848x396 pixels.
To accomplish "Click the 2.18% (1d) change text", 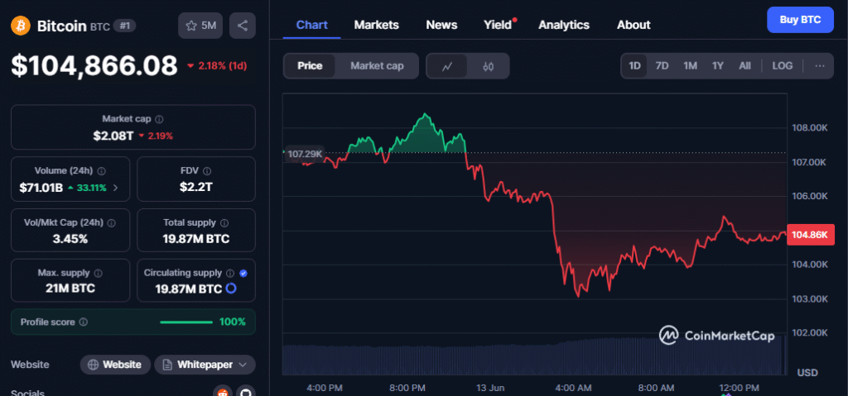I will [x=222, y=66].
